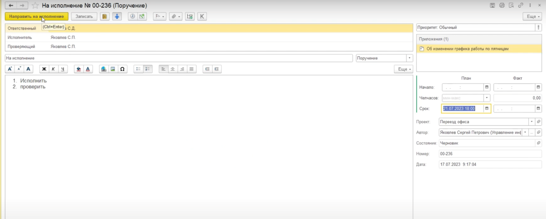Toggle underline Ч formatting
The height and width of the screenshot is (219, 546).
click(63, 69)
